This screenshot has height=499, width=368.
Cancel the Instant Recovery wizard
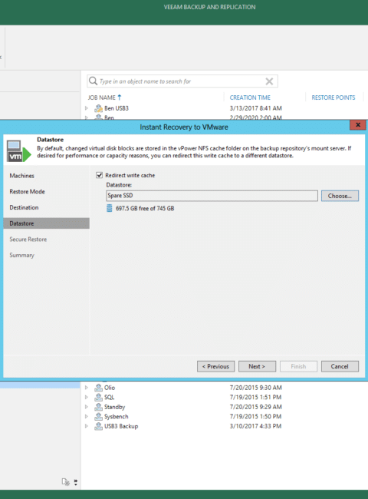[x=340, y=366]
